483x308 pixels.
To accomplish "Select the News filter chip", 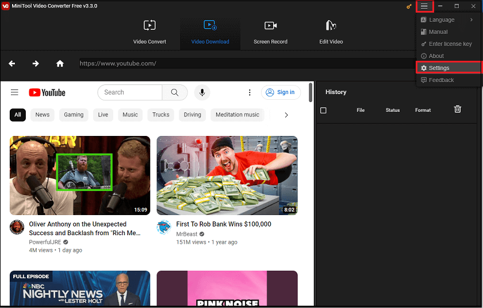I will coord(42,115).
